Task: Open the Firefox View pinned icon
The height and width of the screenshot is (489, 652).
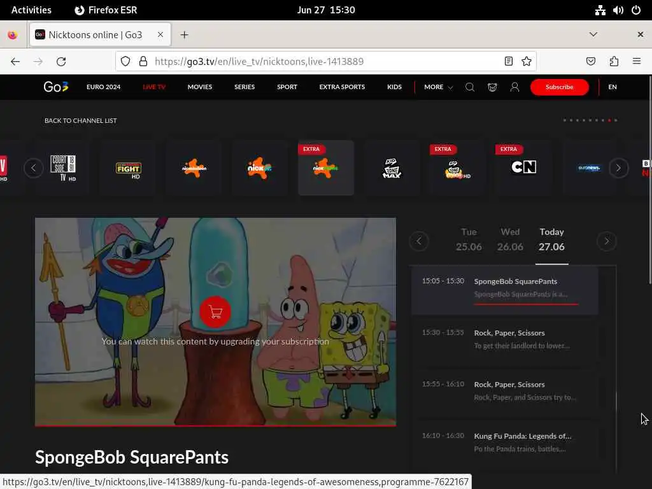Action: click(13, 35)
